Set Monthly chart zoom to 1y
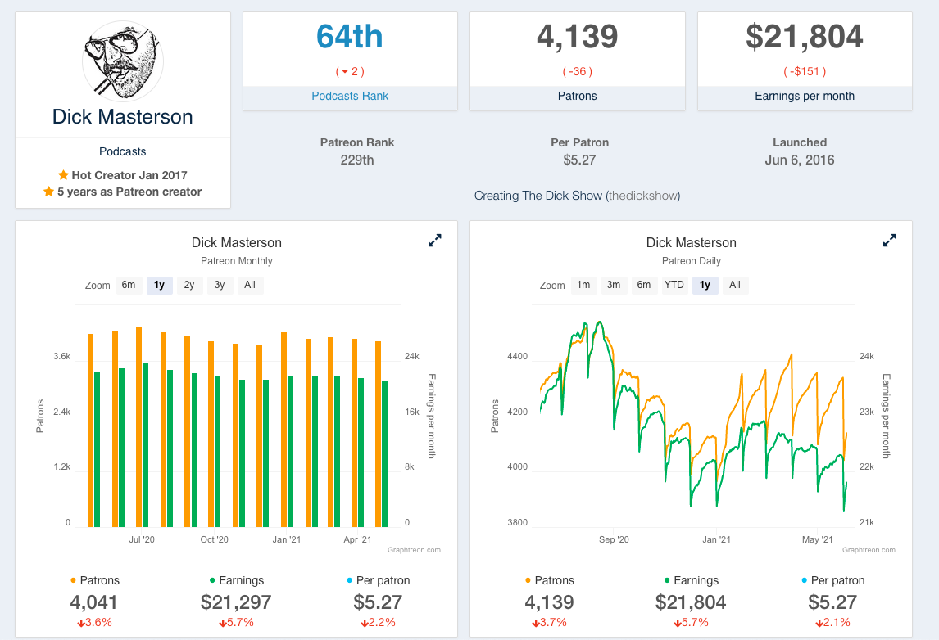Image resolution: width=939 pixels, height=640 pixels. [159, 286]
